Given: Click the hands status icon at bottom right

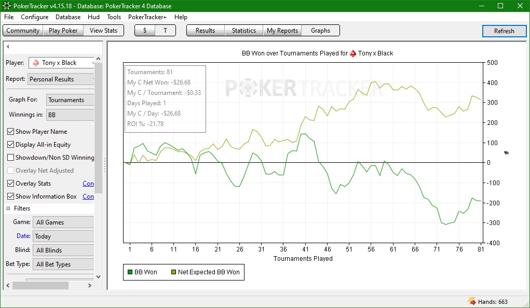Looking at the screenshot, I should click(471, 301).
